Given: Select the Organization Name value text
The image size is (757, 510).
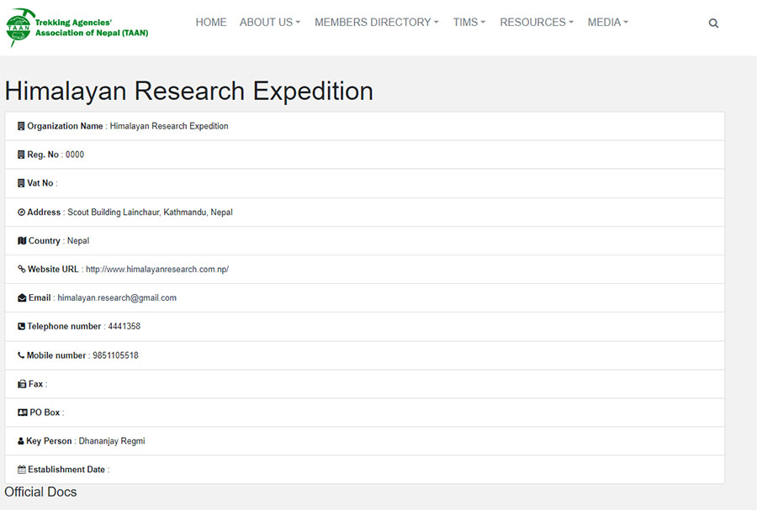Looking at the screenshot, I should (169, 126).
